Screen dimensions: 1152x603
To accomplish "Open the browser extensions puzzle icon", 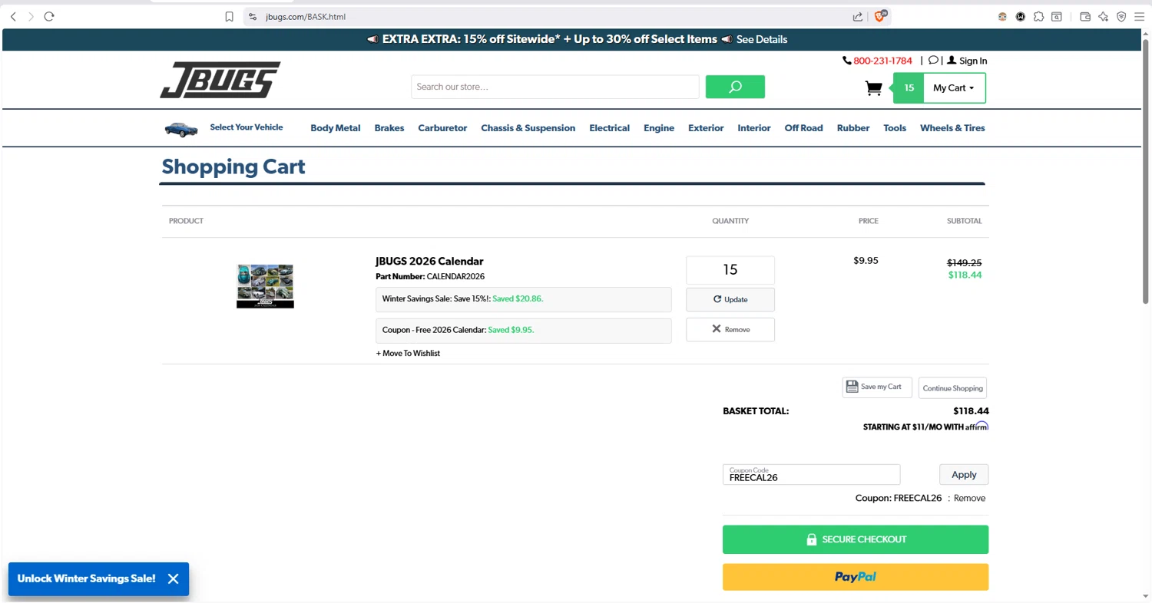I will [1038, 16].
